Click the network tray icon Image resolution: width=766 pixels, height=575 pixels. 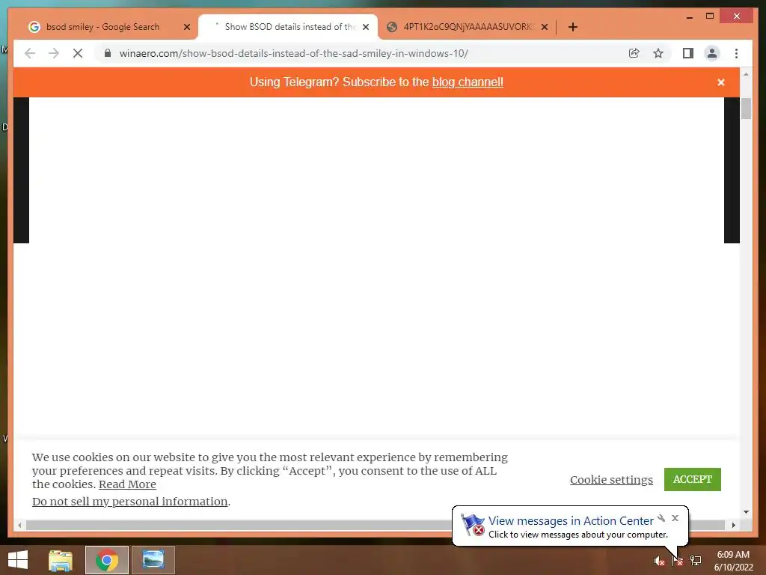tap(696, 561)
